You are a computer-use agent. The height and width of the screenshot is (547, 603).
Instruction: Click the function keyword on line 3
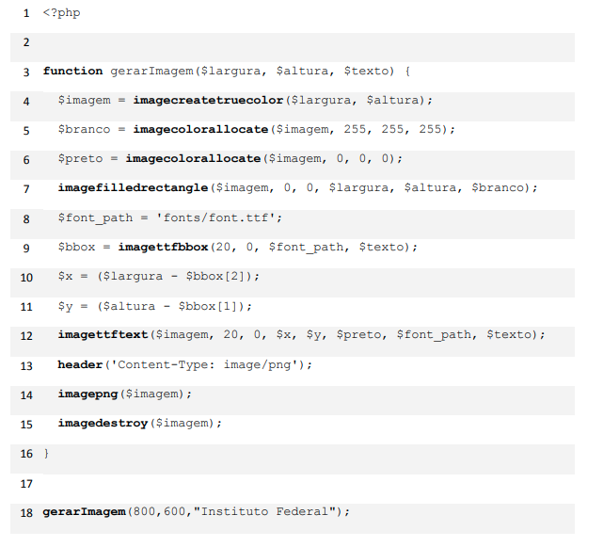(72, 72)
